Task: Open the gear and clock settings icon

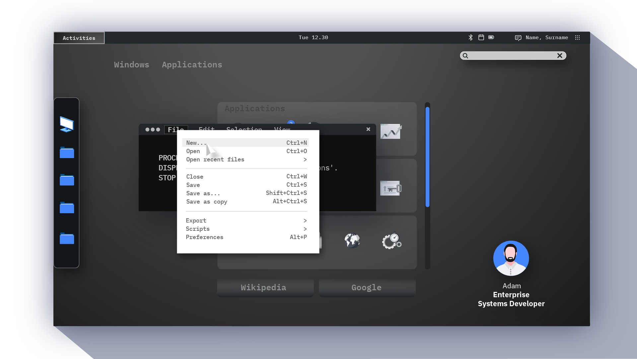Action: [x=391, y=241]
